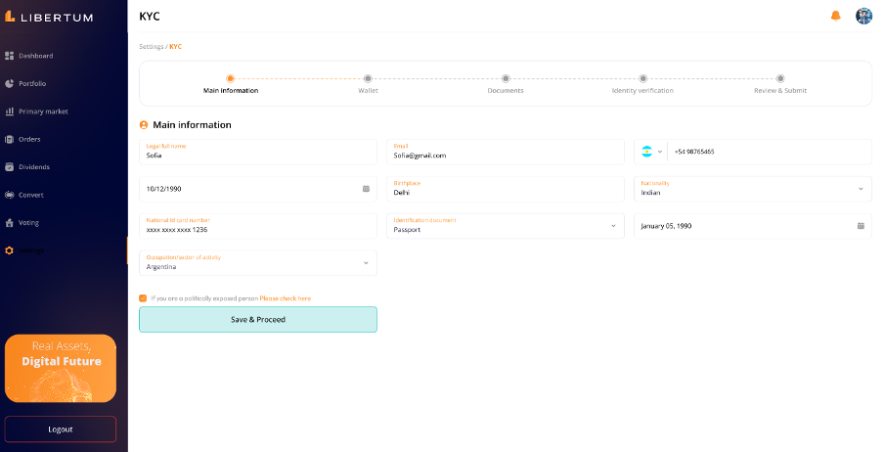Jump to the Wallet step marker

tap(368, 78)
